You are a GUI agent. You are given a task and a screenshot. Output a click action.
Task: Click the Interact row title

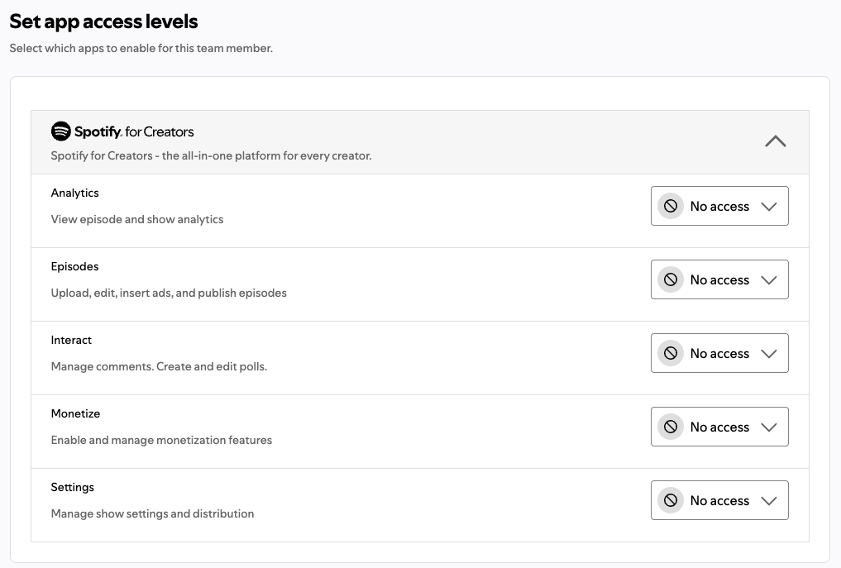click(71, 340)
